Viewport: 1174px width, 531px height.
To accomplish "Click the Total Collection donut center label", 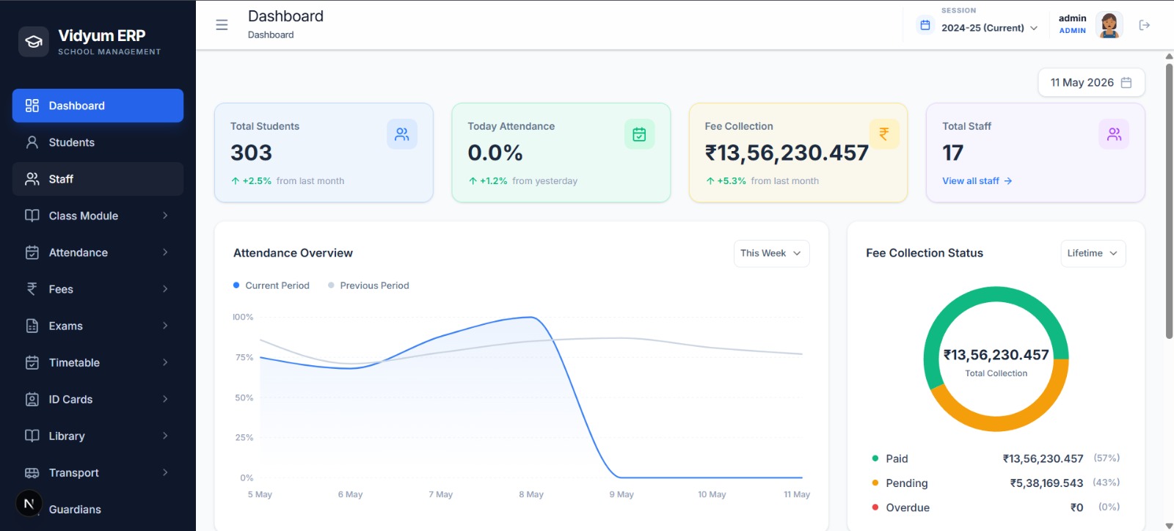I will (996, 373).
